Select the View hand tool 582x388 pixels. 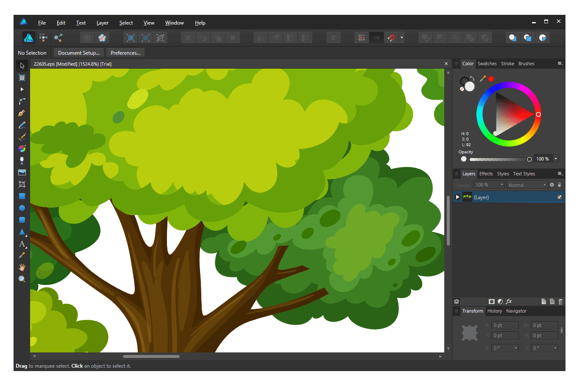tap(22, 267)
